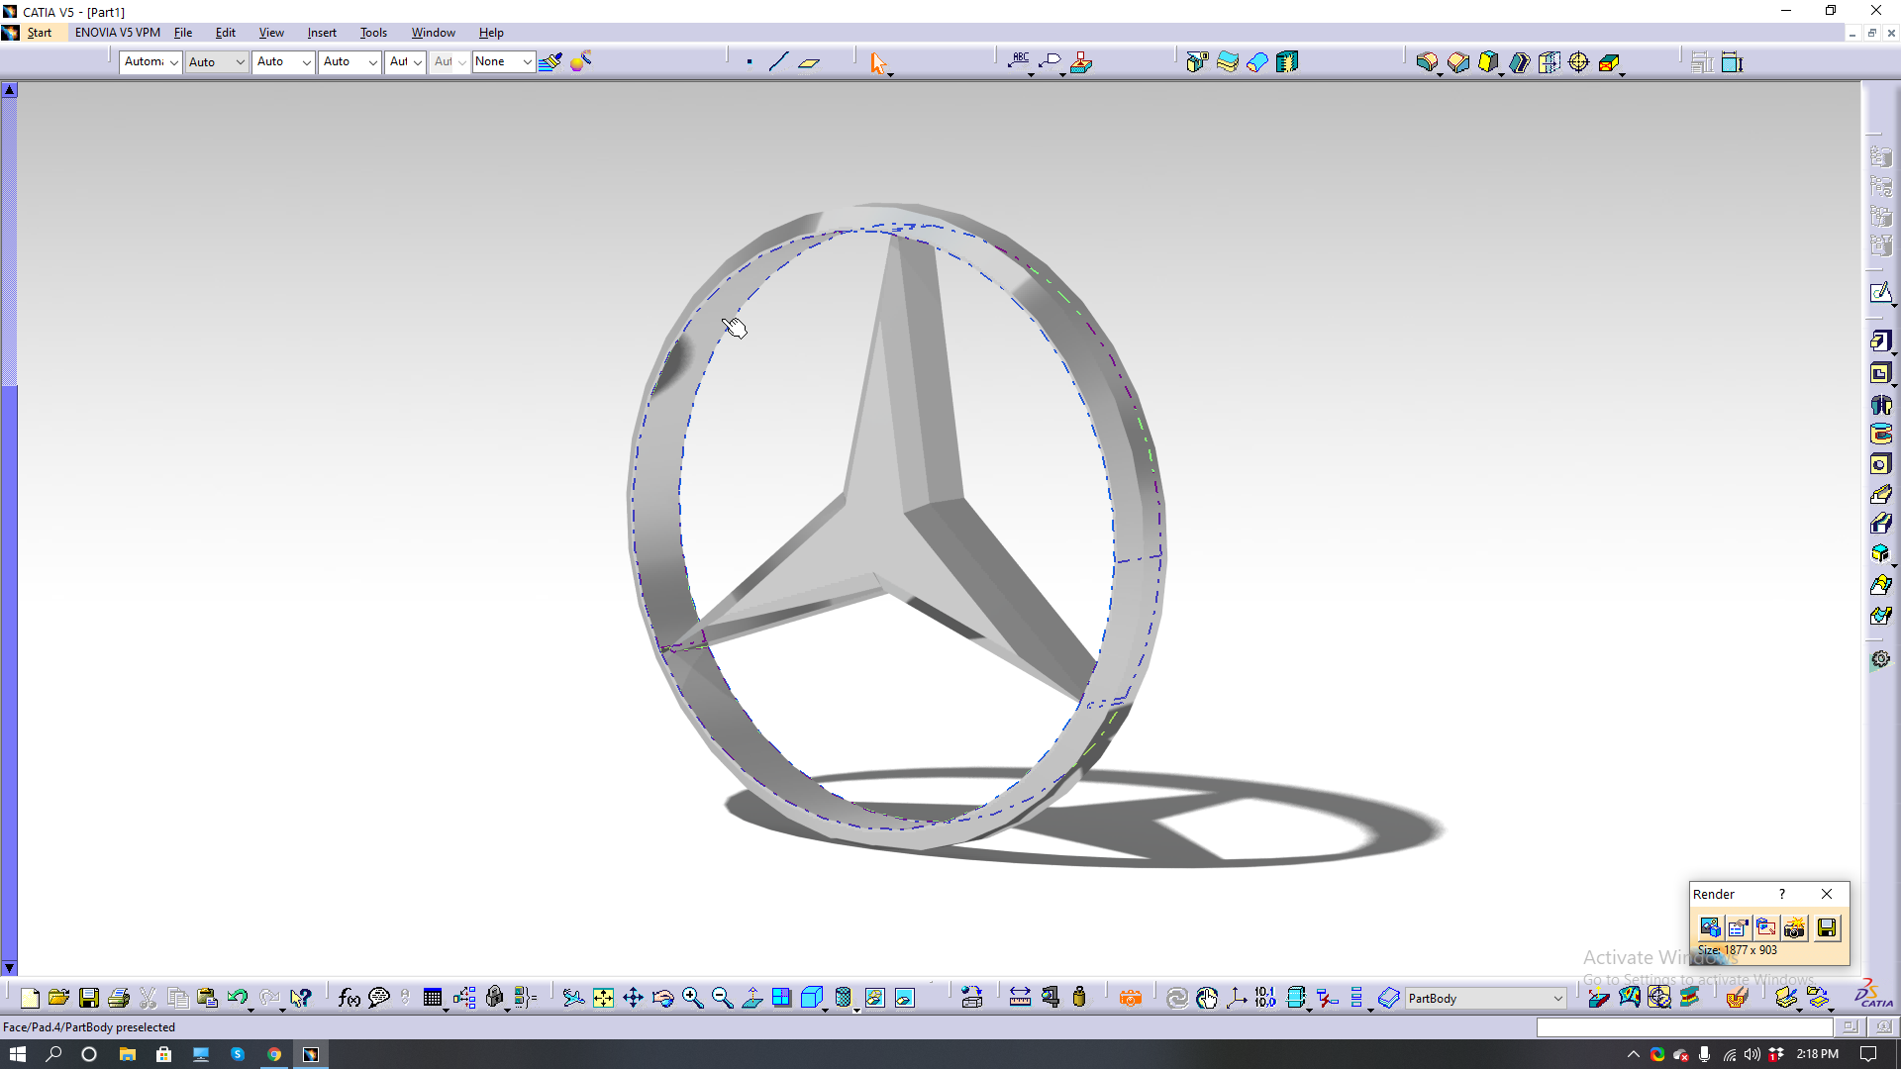Click the Print icon

click(x=119, y=998)
